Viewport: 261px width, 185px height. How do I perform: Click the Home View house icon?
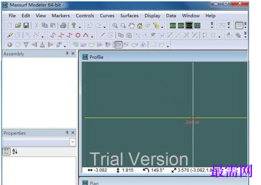click(x=140, y=26)
